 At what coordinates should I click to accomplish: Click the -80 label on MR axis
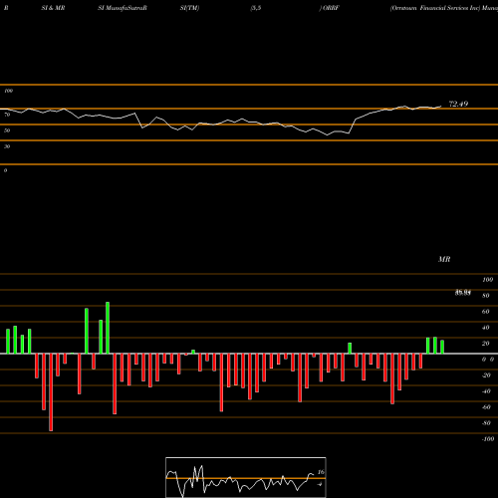pyautogui.click(x=486, y=423)
